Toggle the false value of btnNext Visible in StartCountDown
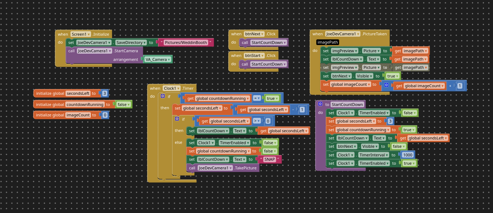This screenshot has width=493, height=213. [399, 146]
